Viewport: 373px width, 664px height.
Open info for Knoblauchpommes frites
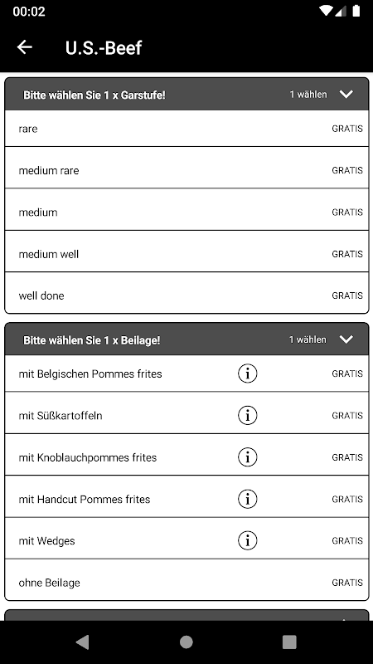point(247,457)
